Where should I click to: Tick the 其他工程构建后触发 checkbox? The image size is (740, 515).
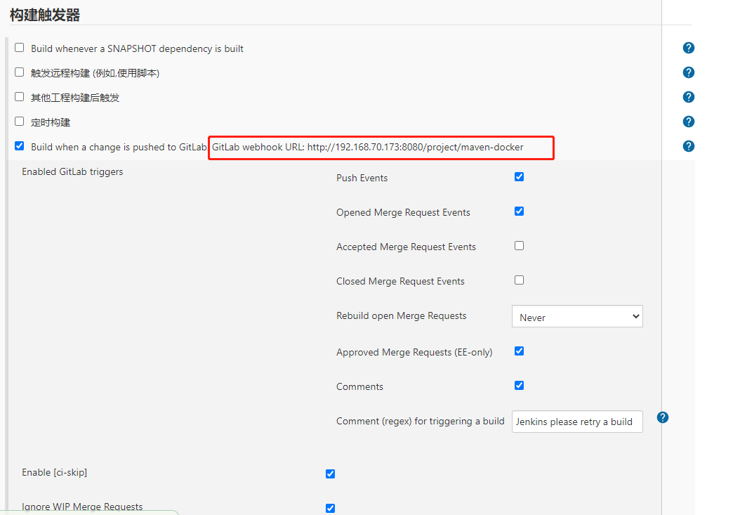[20, 97]
